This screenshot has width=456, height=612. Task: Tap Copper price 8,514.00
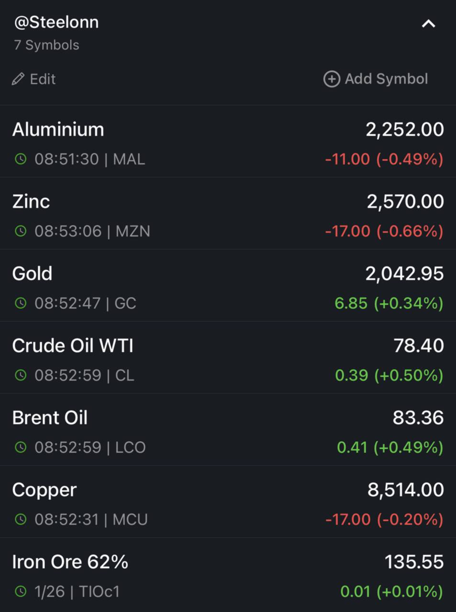coord(406,490)
